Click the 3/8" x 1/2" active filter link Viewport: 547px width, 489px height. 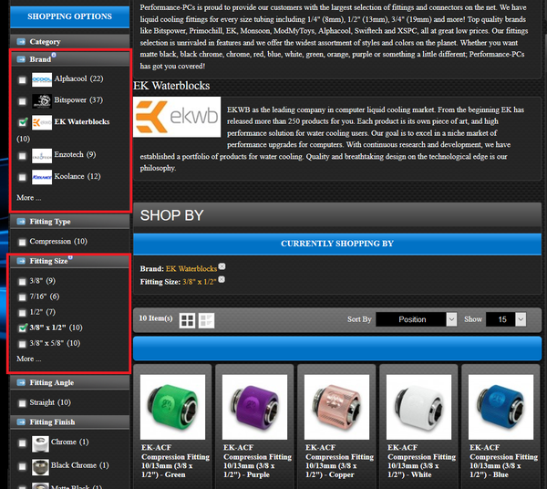(x=199, y=282)
